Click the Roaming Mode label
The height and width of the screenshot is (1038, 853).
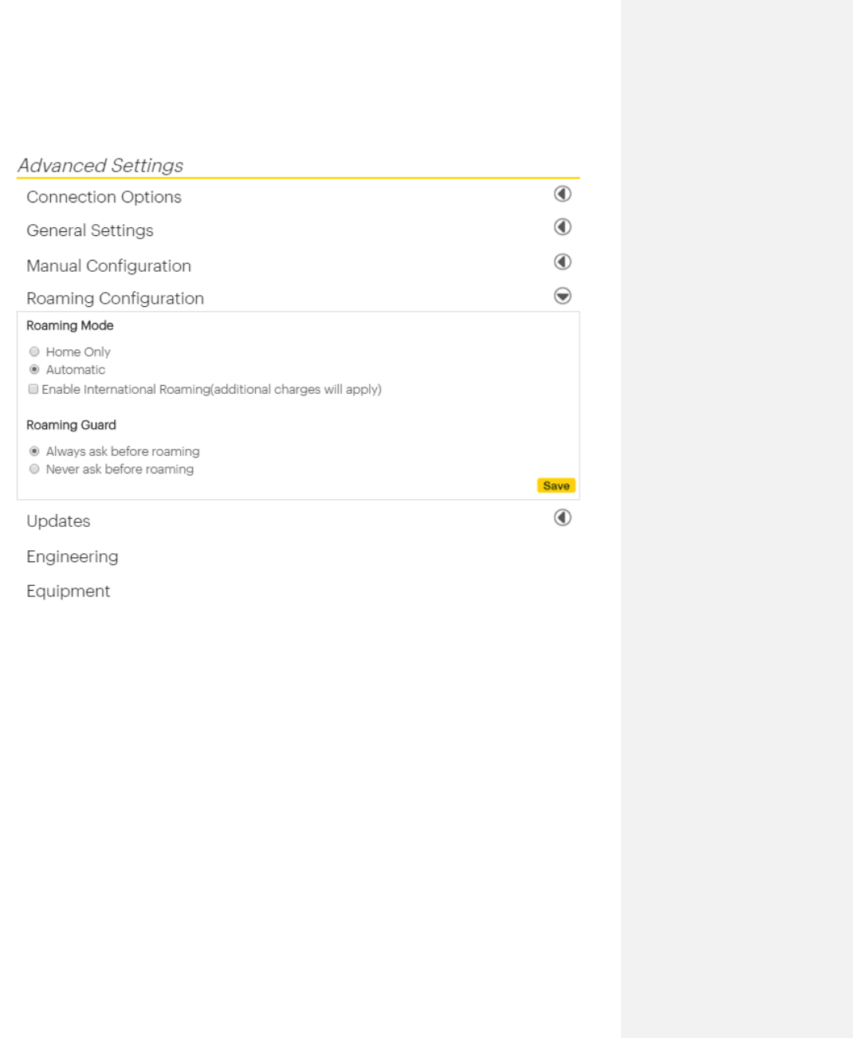[x=70, y=325]
